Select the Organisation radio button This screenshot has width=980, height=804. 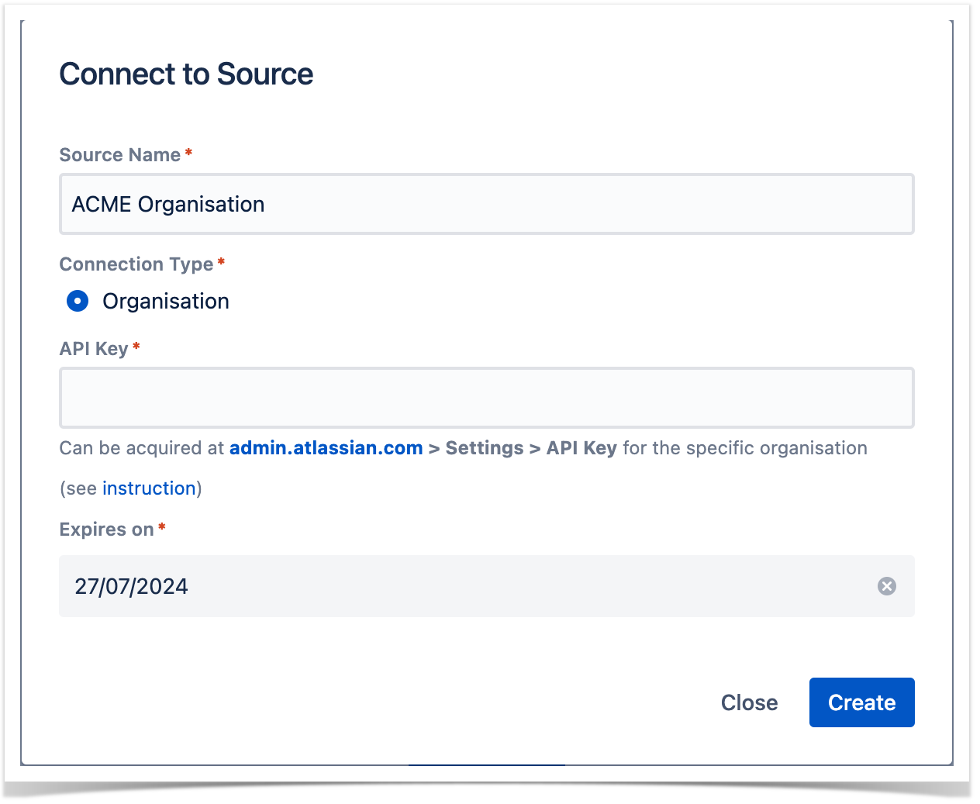pos(78,301)
